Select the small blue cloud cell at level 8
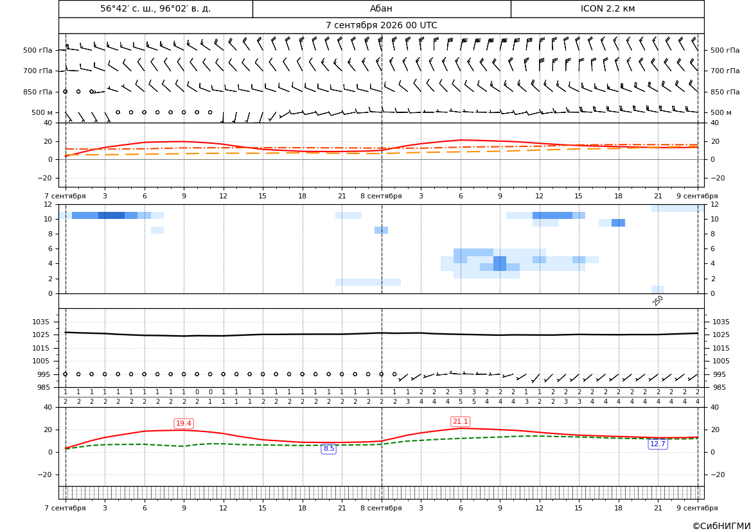751x531 pixels. pos(381,231)
